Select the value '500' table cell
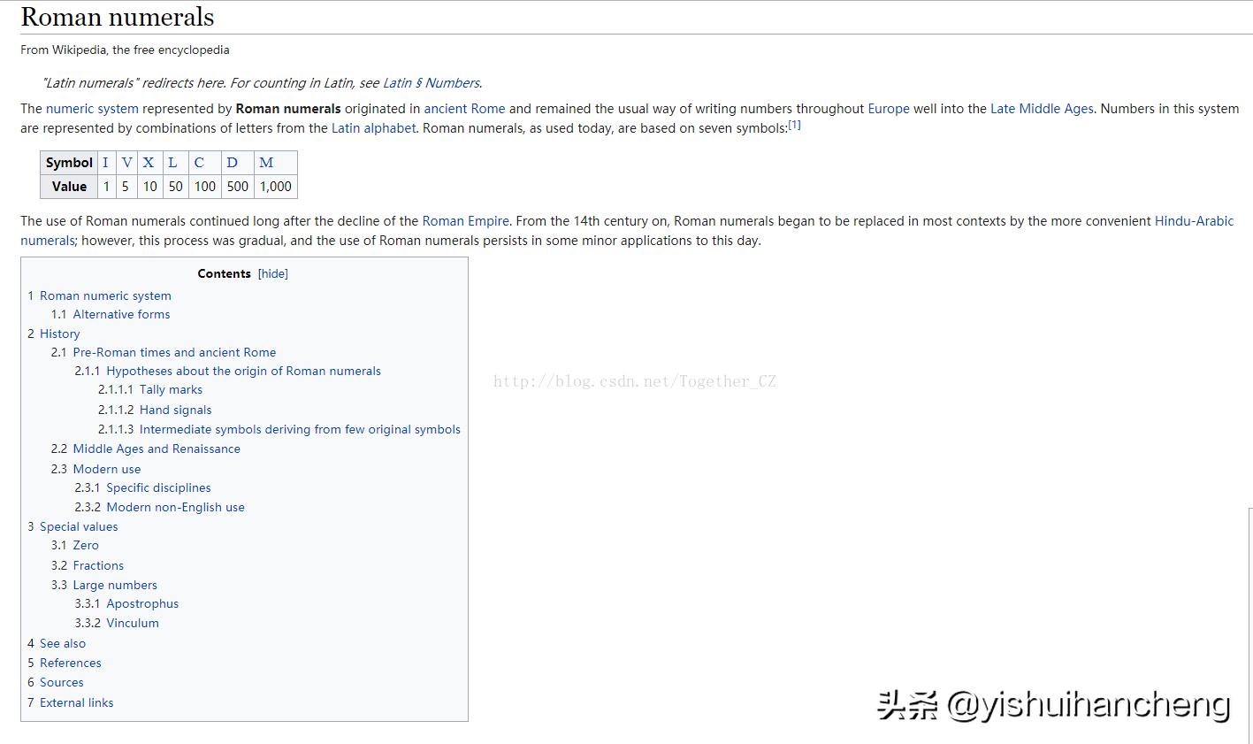The image size is (1253, 744). coord(238,187)
